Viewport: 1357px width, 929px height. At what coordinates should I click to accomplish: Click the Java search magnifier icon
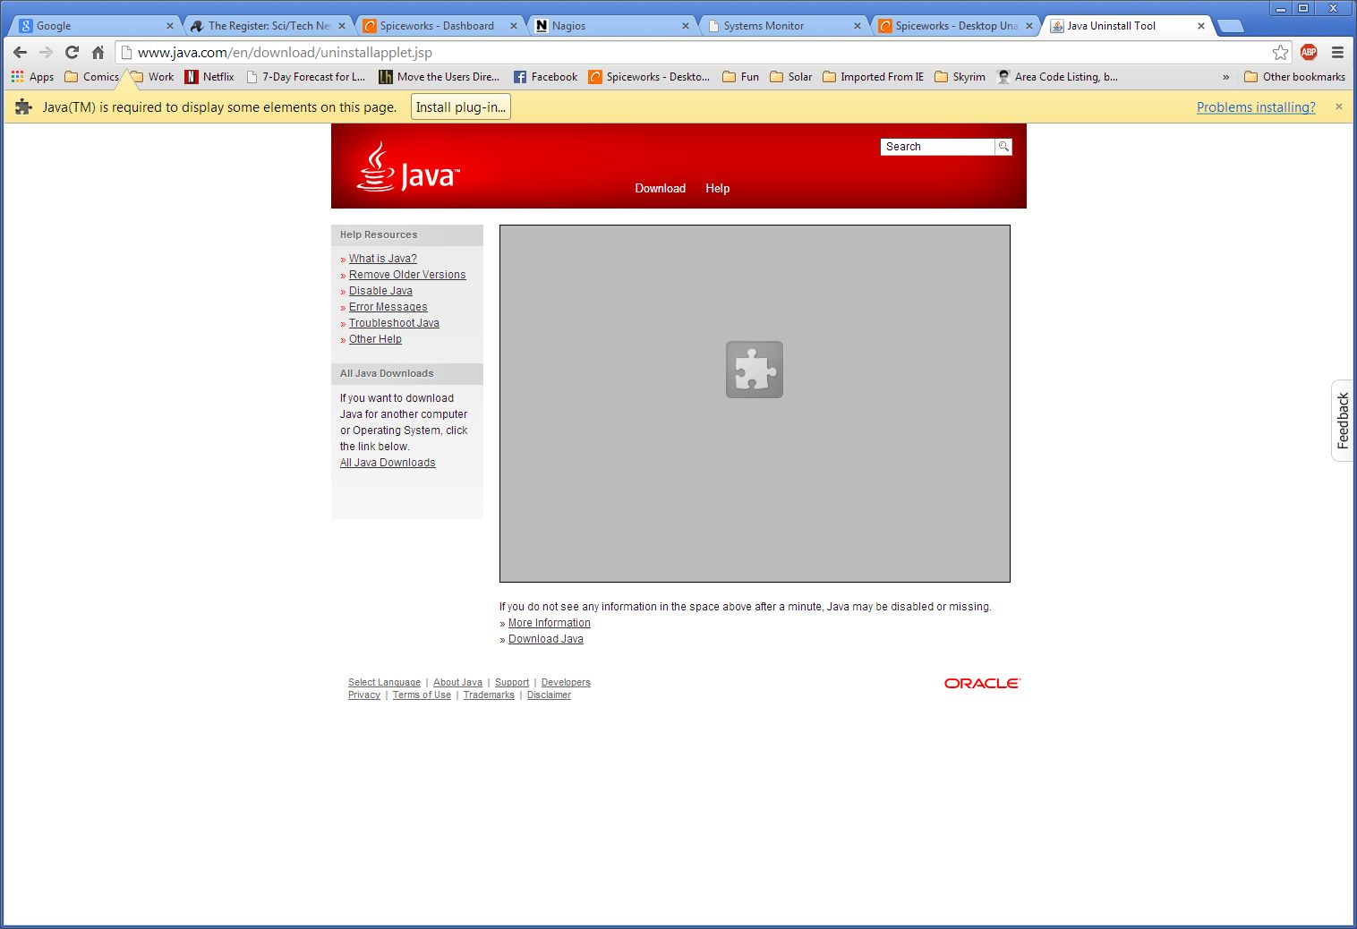point(1003,147)
